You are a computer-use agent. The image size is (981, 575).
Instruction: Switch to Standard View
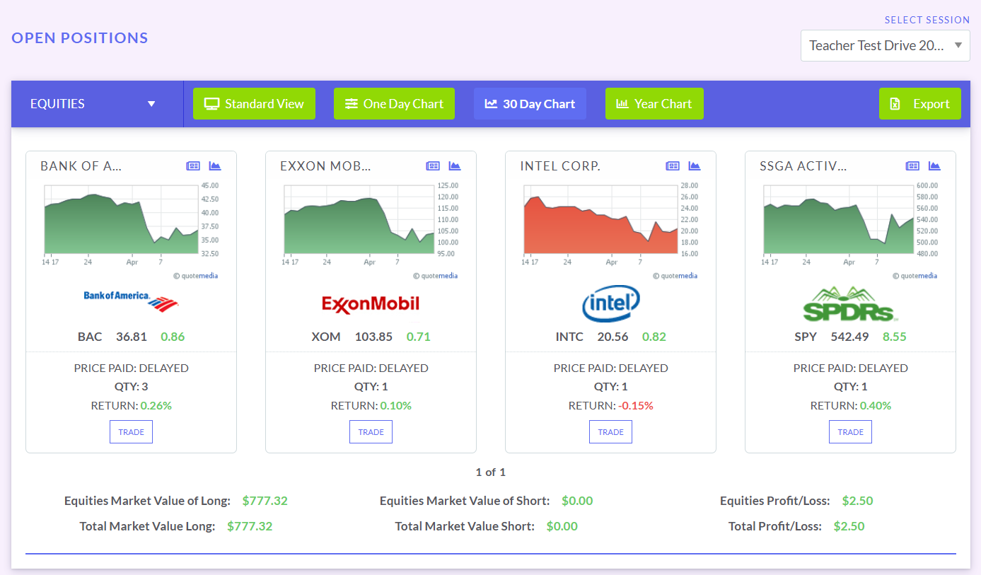tap(254, 104)
